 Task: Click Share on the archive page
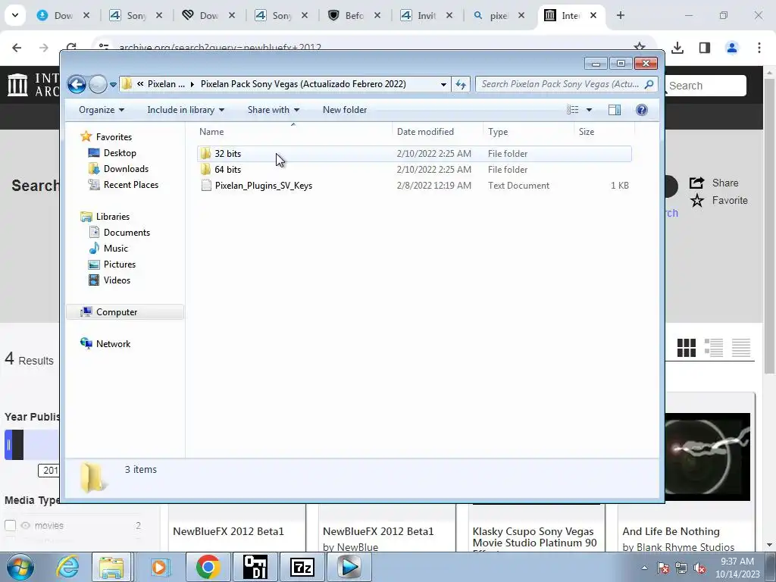[x=714, y=183]
